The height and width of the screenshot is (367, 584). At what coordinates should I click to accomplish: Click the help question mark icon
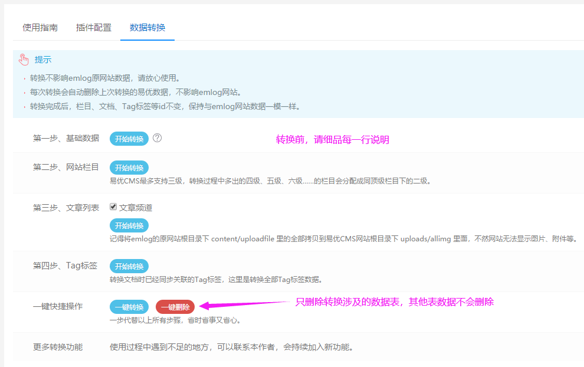pyautogui.click(x=157, y=138)
